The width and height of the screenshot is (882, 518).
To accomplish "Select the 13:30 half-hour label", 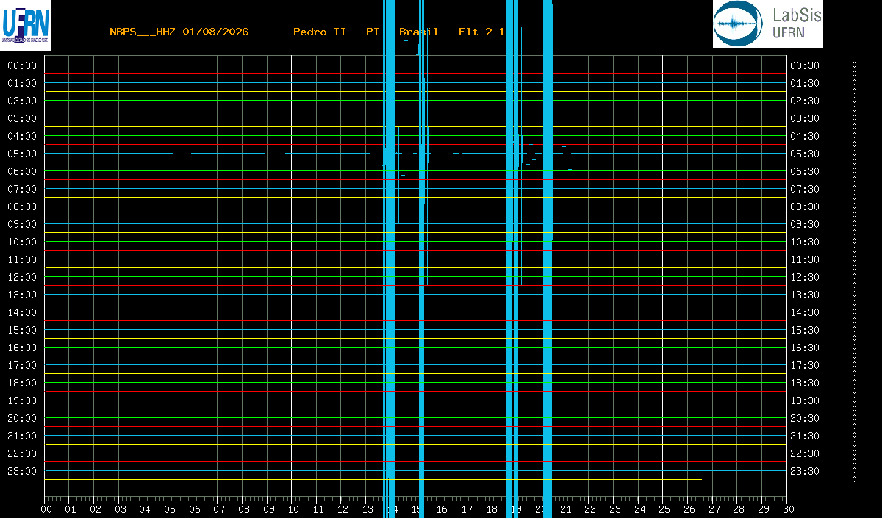I will (805, 295).
